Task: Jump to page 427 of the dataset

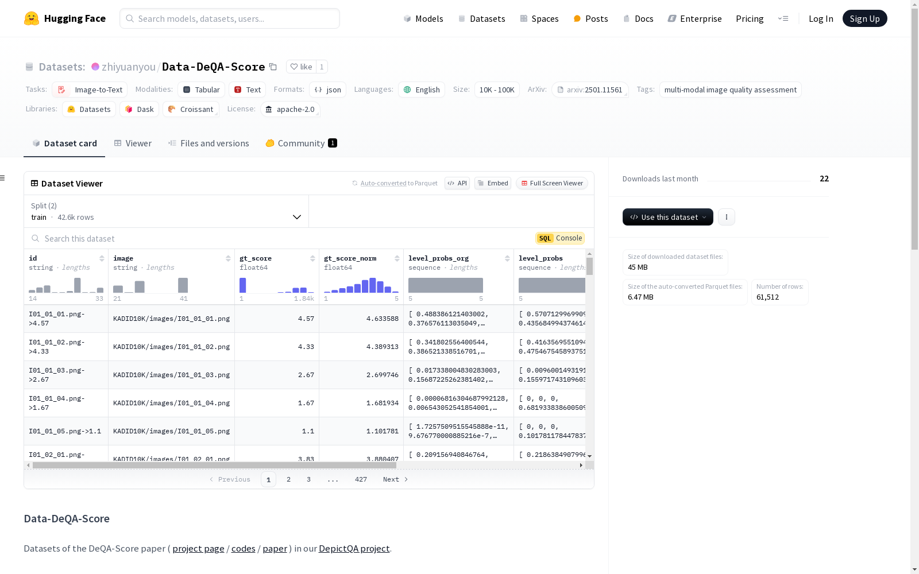Action: 361,479
